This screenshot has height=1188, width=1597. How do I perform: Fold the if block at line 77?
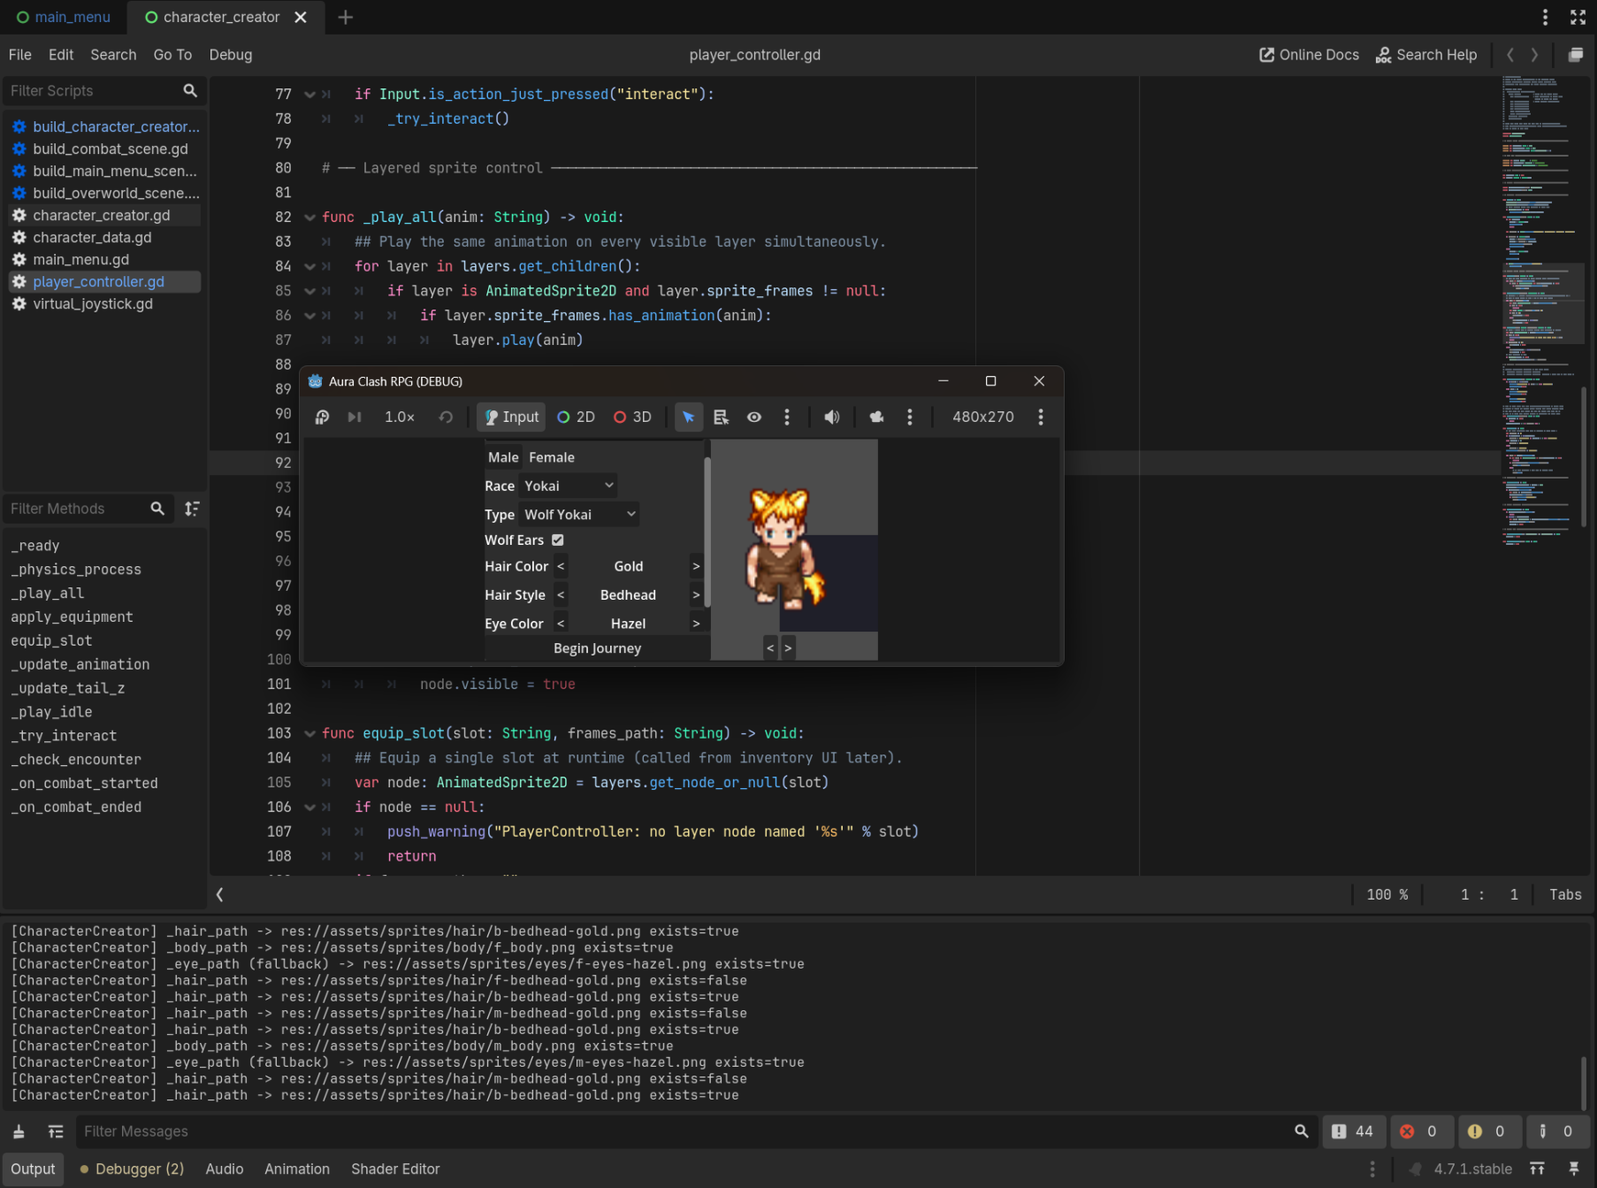[x=309, y=95]
